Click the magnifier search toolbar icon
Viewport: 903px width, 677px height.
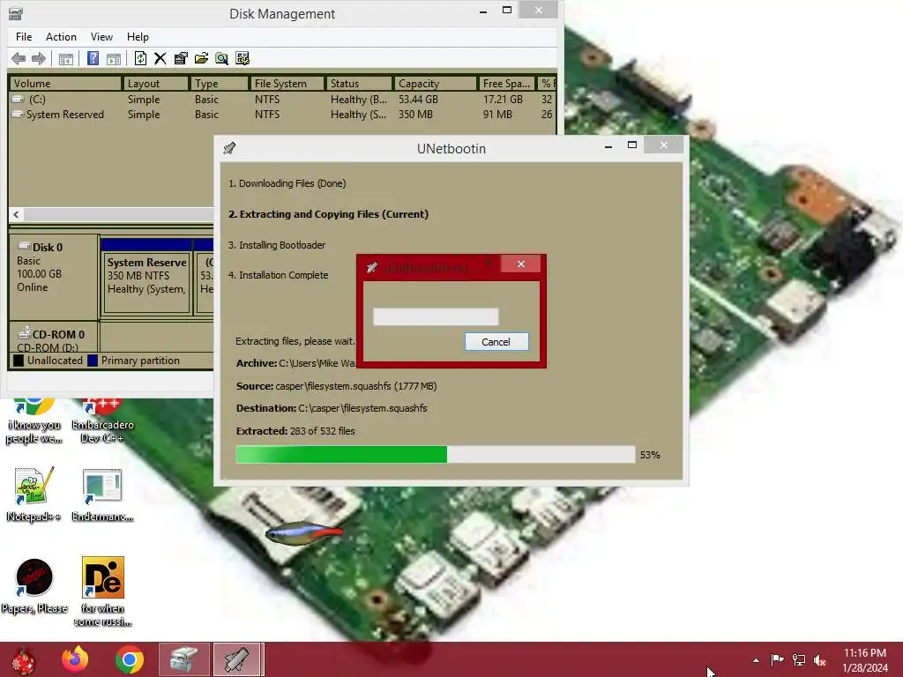pos(221,58)
